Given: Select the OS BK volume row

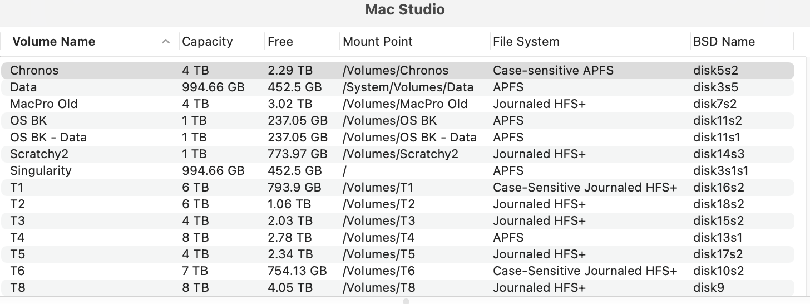Looking at the screenshot, I should [28, 121].
